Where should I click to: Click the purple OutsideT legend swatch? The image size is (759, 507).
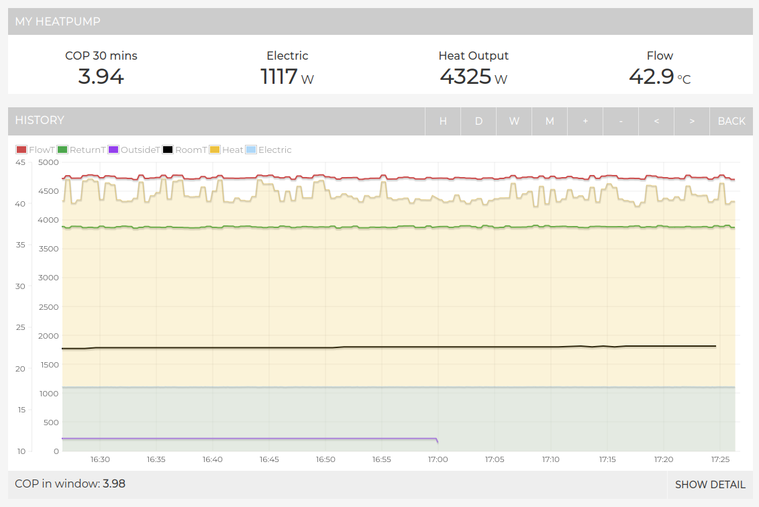(113, 150)
